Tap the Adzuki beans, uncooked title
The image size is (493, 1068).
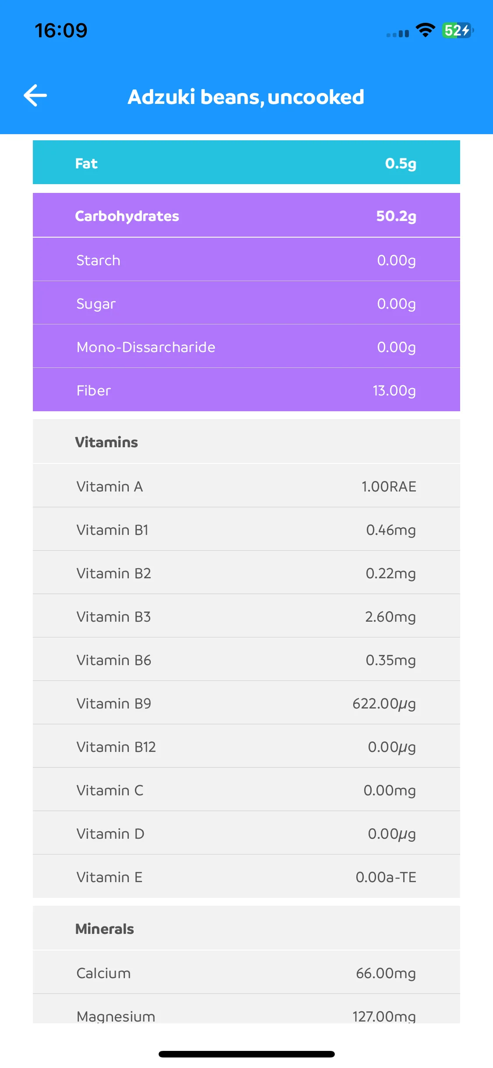coord(246,97)
